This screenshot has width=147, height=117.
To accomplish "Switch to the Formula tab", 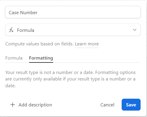I will (14, 58).
